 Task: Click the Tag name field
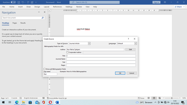point(50,74)
